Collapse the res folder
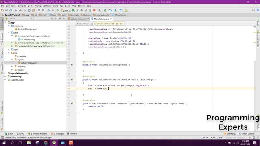 9,53
